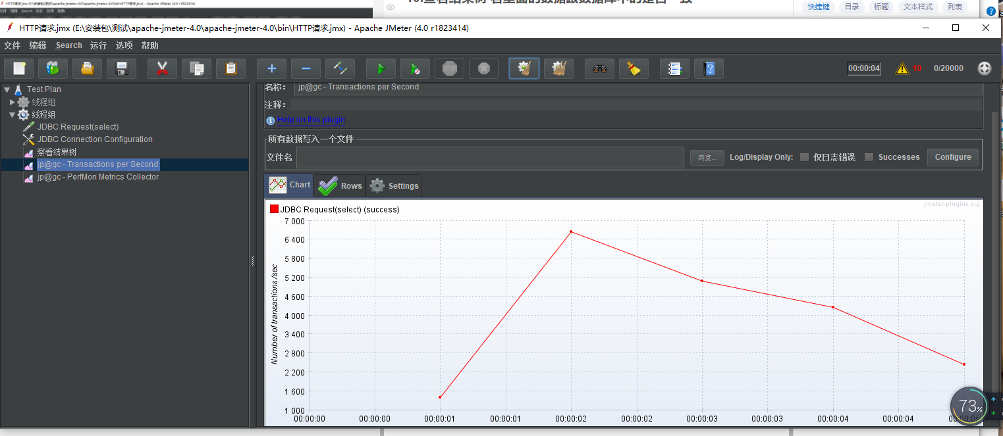The image size is (1003, 436).
Task: Click 列表 in background window toolbar
Action: pyautogui.click(x=954, y=7)
